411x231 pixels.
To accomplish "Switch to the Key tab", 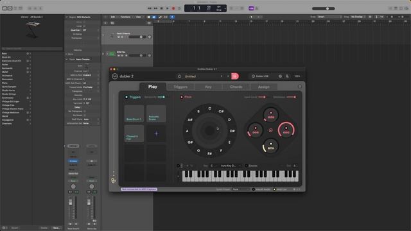I will (208, 87).
